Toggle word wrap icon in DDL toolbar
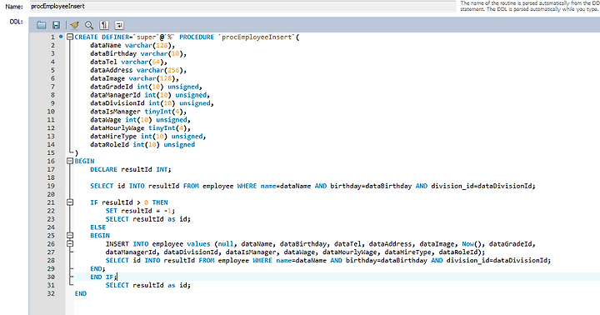Image resolution: width=600 pixels, height=315 pixels. tap(119, 25)
